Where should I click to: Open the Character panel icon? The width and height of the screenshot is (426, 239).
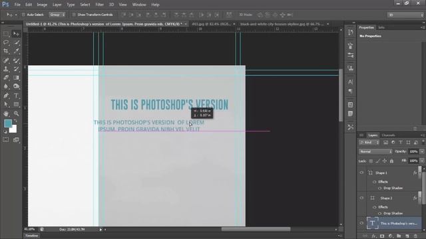click(x=351, y=82)
